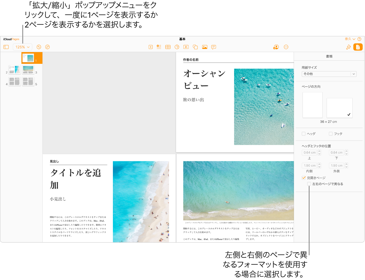The width and height of the screenshot is (365, 280).
Task: Adjust the 外側 outside margin stepper
Action: point(347,165)
